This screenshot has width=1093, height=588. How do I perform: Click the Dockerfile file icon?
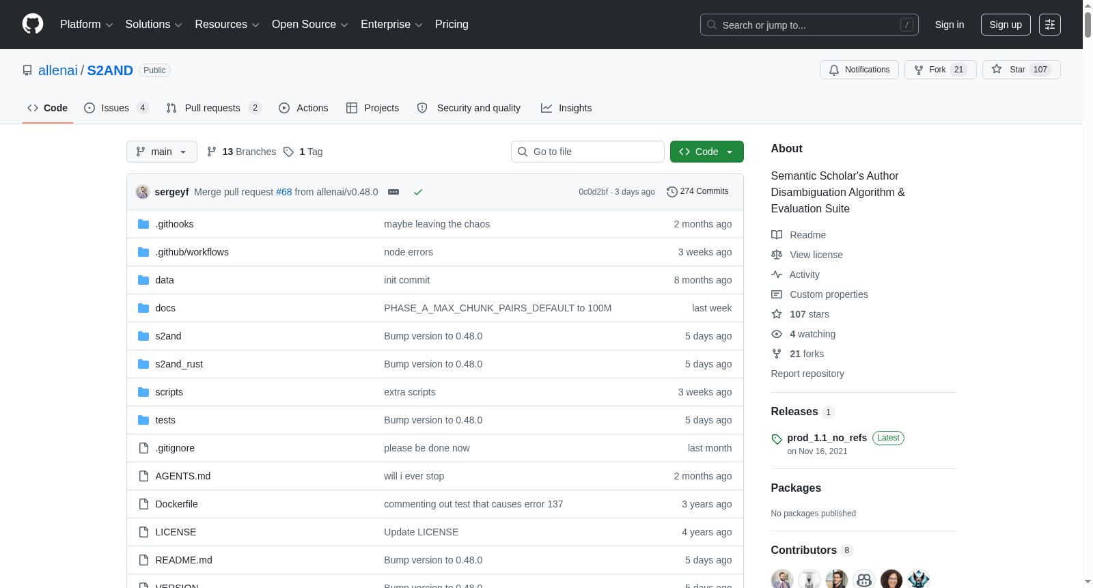pyautogui.click(x=143, y=504)
